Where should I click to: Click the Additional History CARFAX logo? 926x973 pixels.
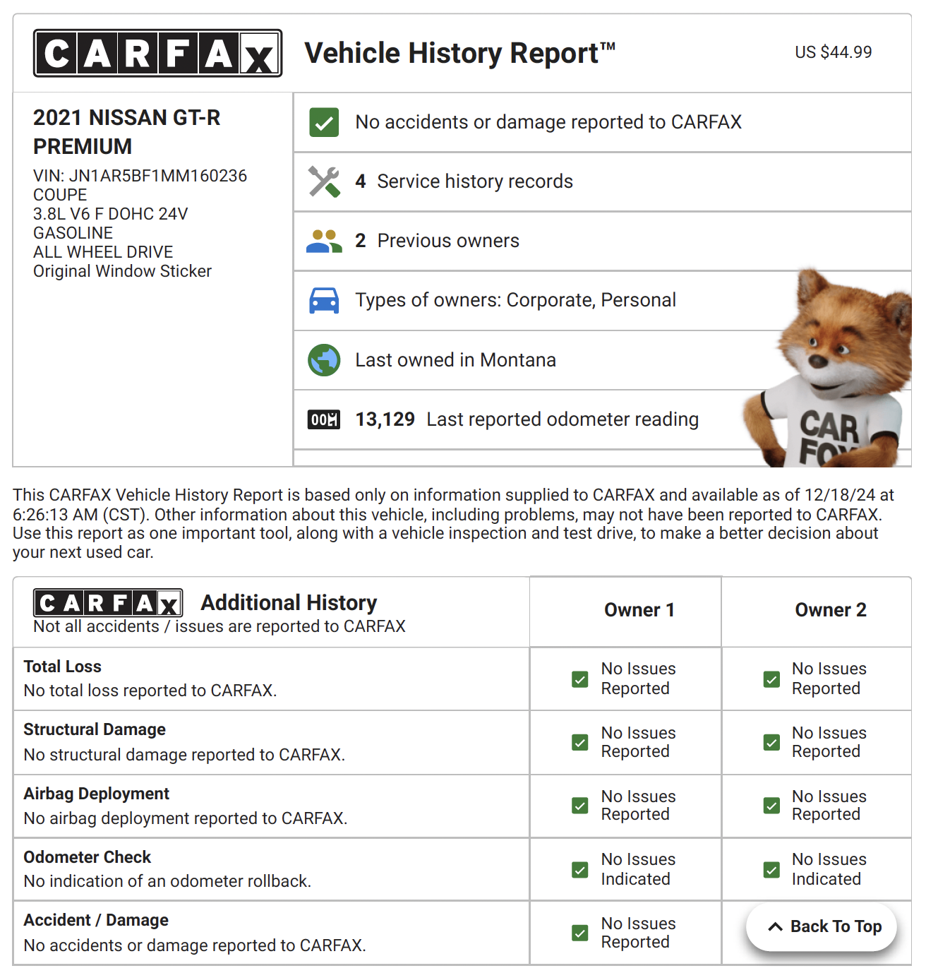tap(108, 603)
